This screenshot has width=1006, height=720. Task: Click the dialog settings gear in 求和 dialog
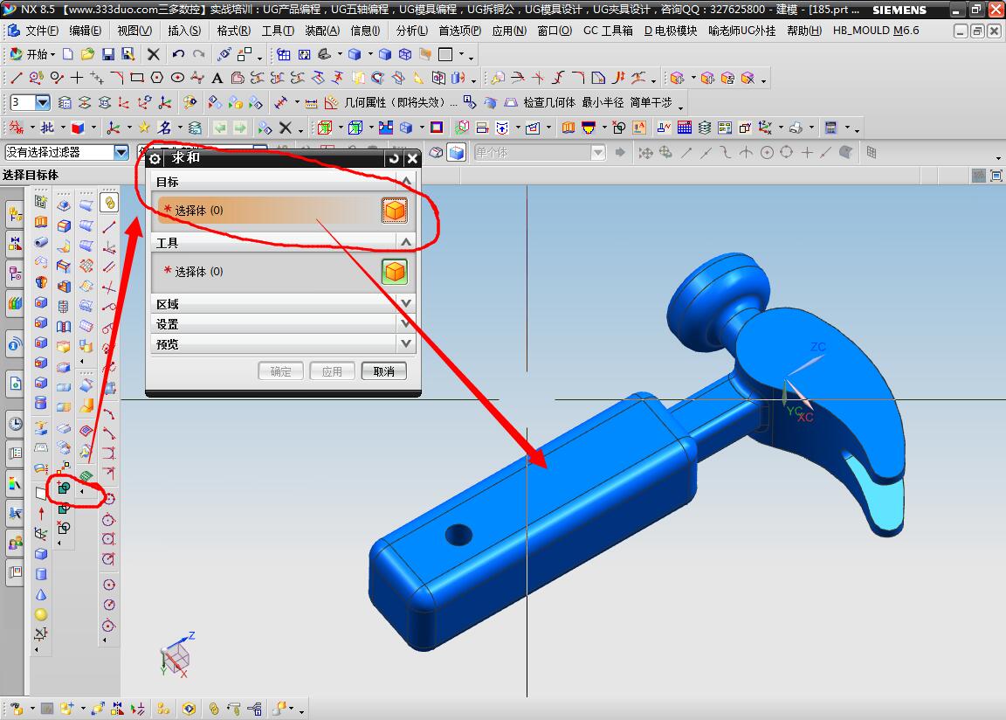point(155,158)
